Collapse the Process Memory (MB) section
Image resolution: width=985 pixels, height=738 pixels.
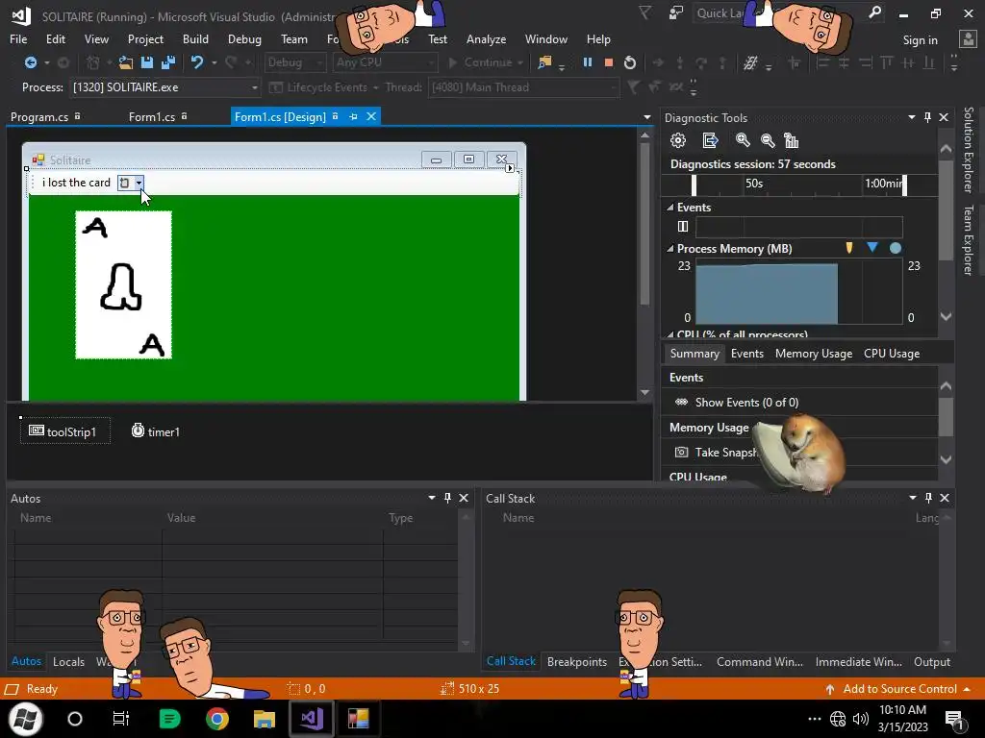pyautogui.click(x=670, y=249)
